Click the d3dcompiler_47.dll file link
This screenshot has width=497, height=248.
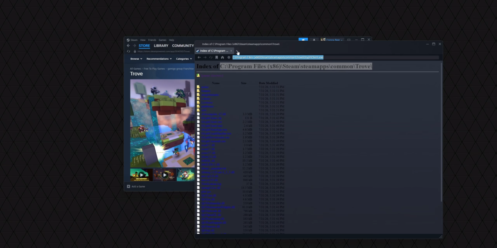click(x=214, y=114)
